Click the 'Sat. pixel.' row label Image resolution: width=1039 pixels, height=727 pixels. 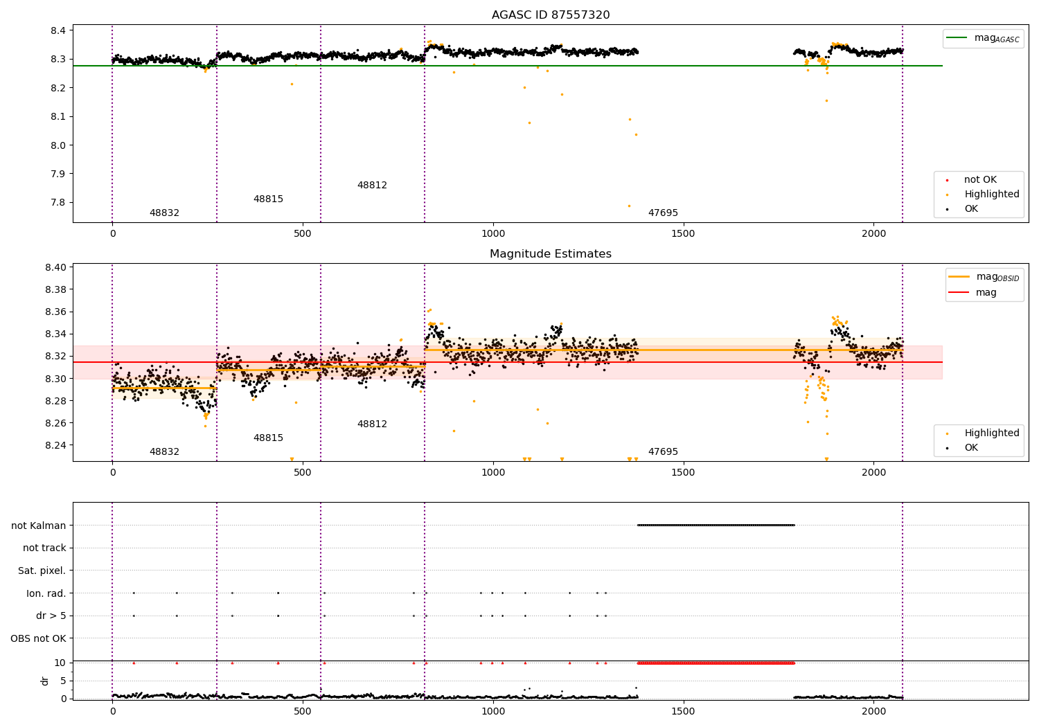[42, 571]
